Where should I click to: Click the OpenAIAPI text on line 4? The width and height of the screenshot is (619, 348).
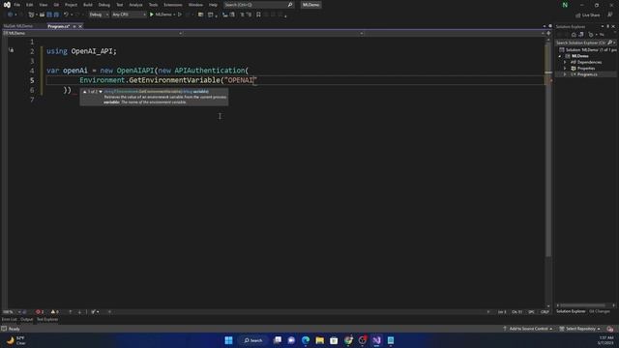(135, 71)
